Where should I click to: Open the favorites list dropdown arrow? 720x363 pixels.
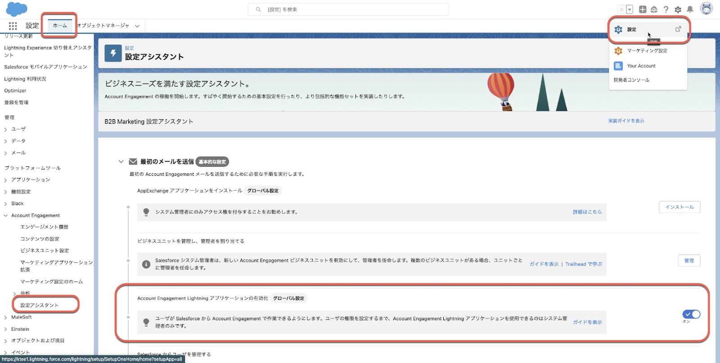(630, 9)
